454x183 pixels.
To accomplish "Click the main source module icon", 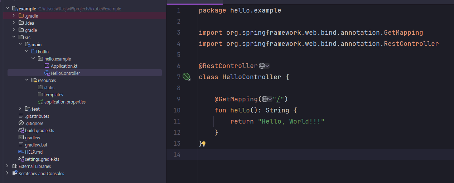I will (28, 44).
